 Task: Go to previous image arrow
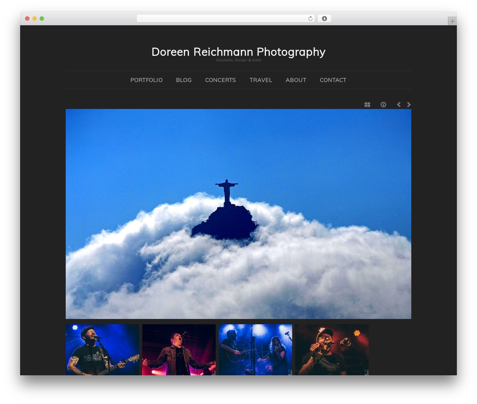(399, 105)
